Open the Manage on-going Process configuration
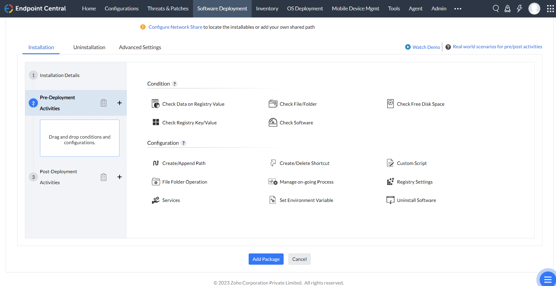This screenshot has width=556, height=286. pyautogui.click(x=306, y=181)
